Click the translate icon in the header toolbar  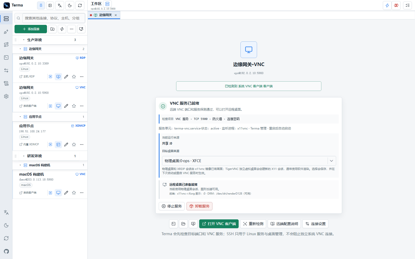tap(60, 5)
